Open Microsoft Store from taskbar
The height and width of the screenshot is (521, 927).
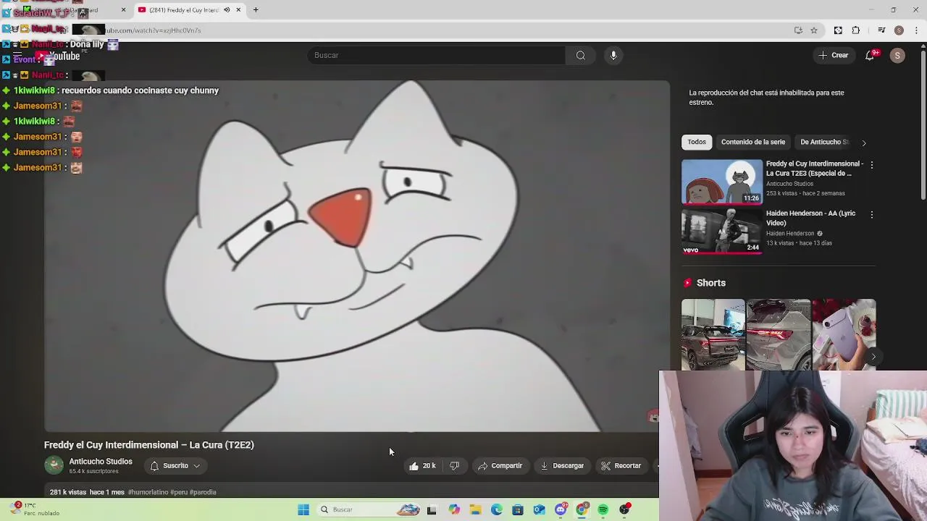pos(518,510)
